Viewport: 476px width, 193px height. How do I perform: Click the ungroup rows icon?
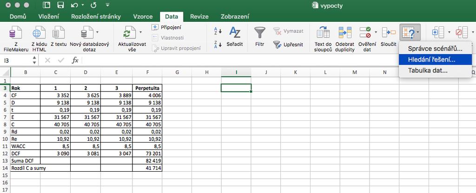coord(462,32)
